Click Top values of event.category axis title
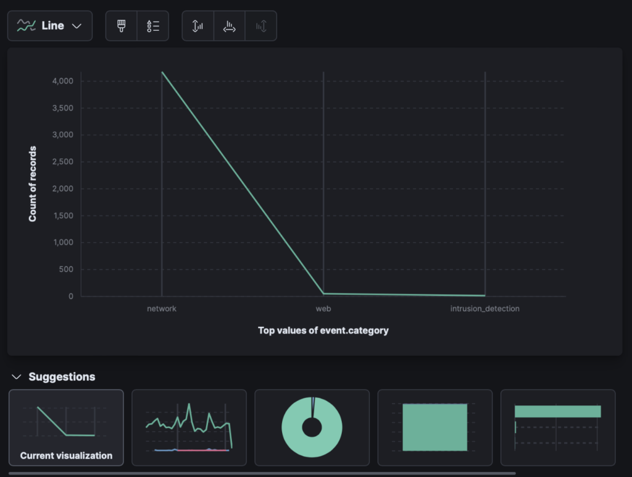This screenshot has width=632, height=477. 323,331
